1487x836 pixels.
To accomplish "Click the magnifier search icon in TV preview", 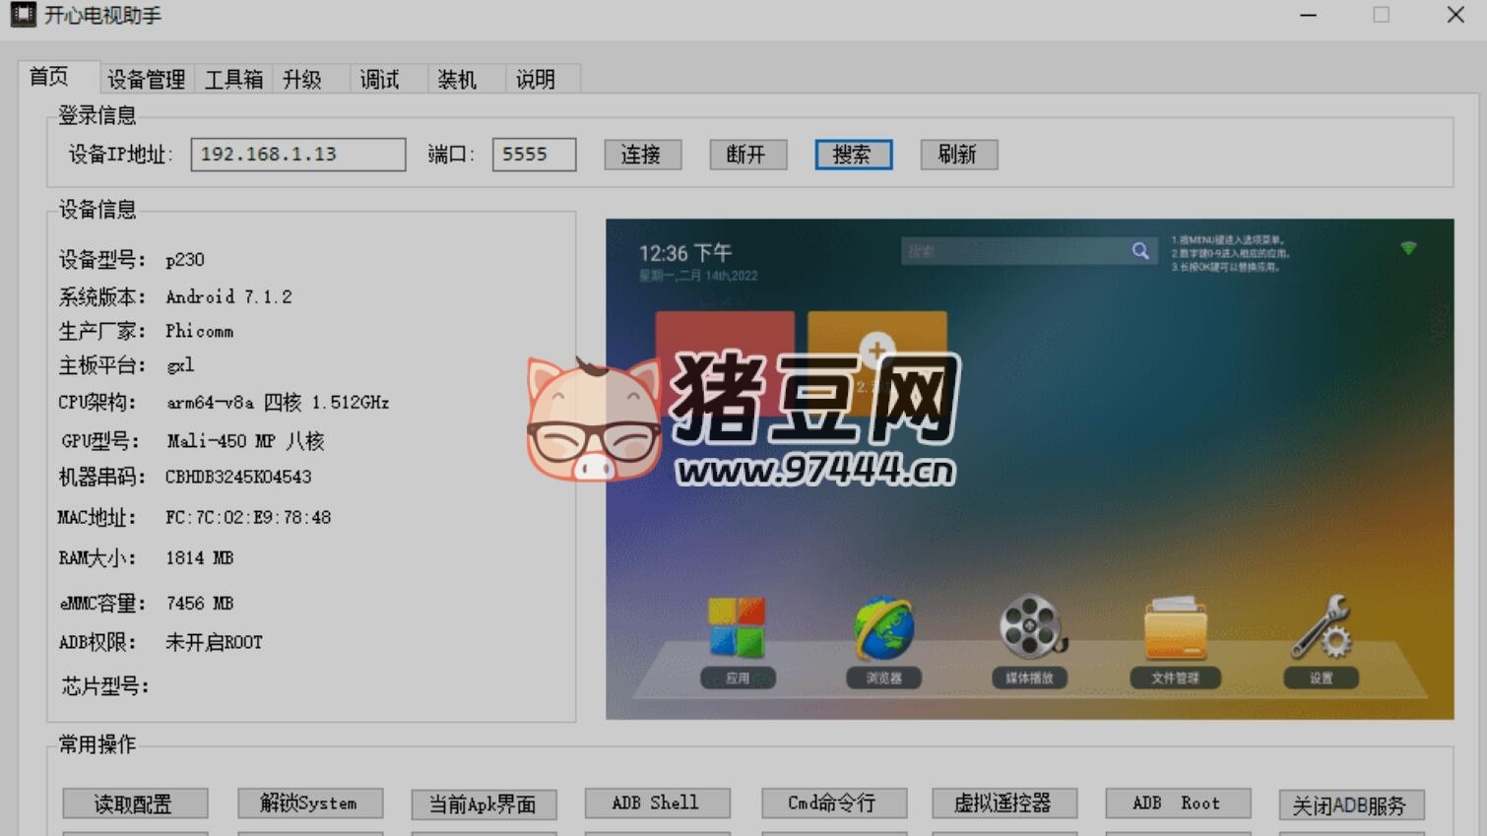I will [x=1139, y=251].
